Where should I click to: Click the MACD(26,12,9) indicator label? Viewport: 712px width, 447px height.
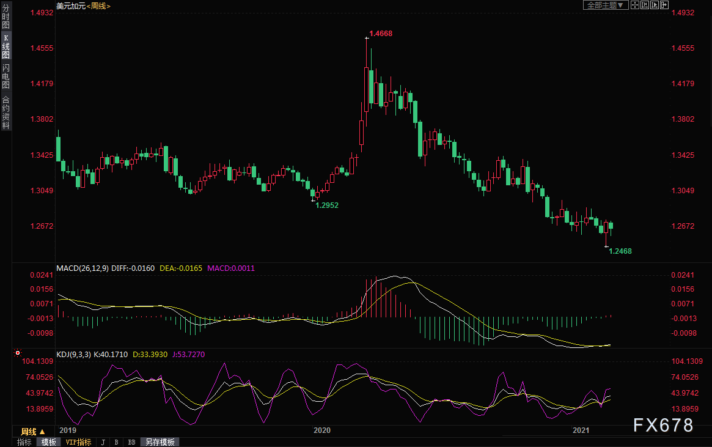[x=83, y=268]
